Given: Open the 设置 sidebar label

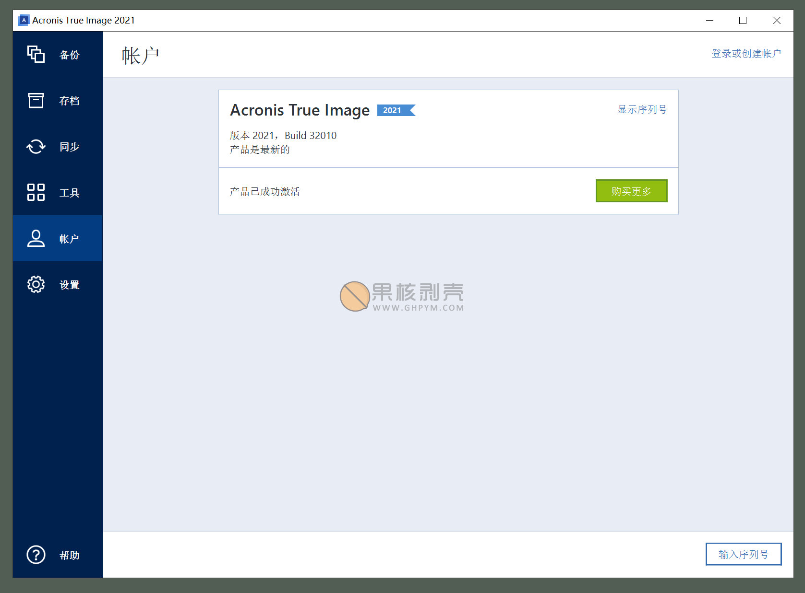Looking at the screenshot, I should pyautogui.click(x=70, y=285).
